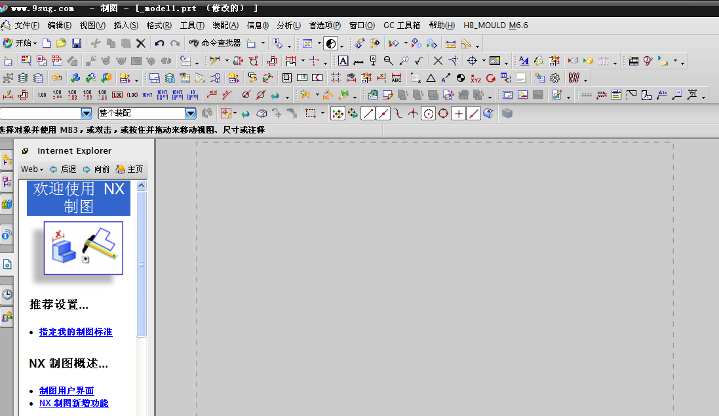This screenshot has width=719, height=416.
Task: Expand the dropdown beside the analysis shading sphere icon
Action: [341, 46]
